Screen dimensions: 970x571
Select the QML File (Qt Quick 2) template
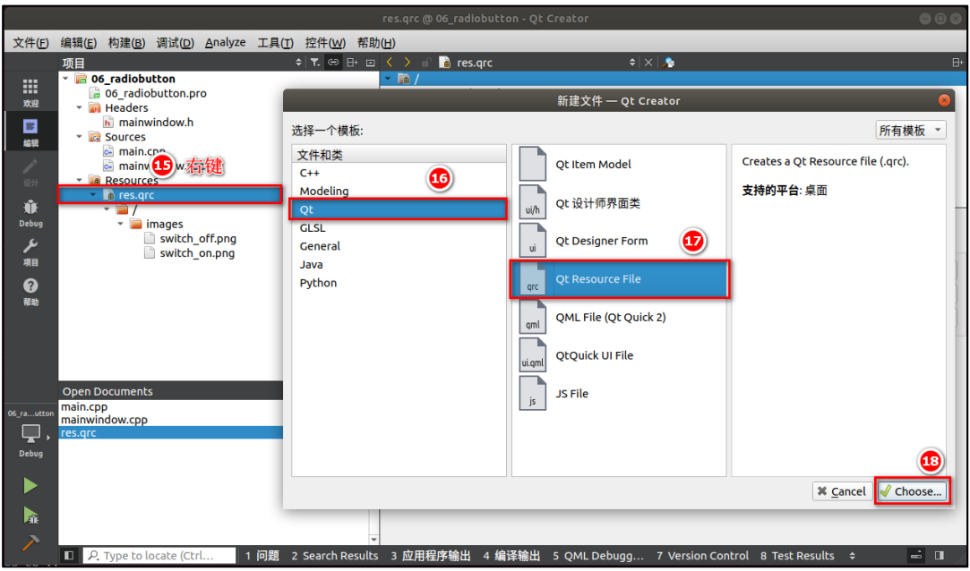(619, 317)
